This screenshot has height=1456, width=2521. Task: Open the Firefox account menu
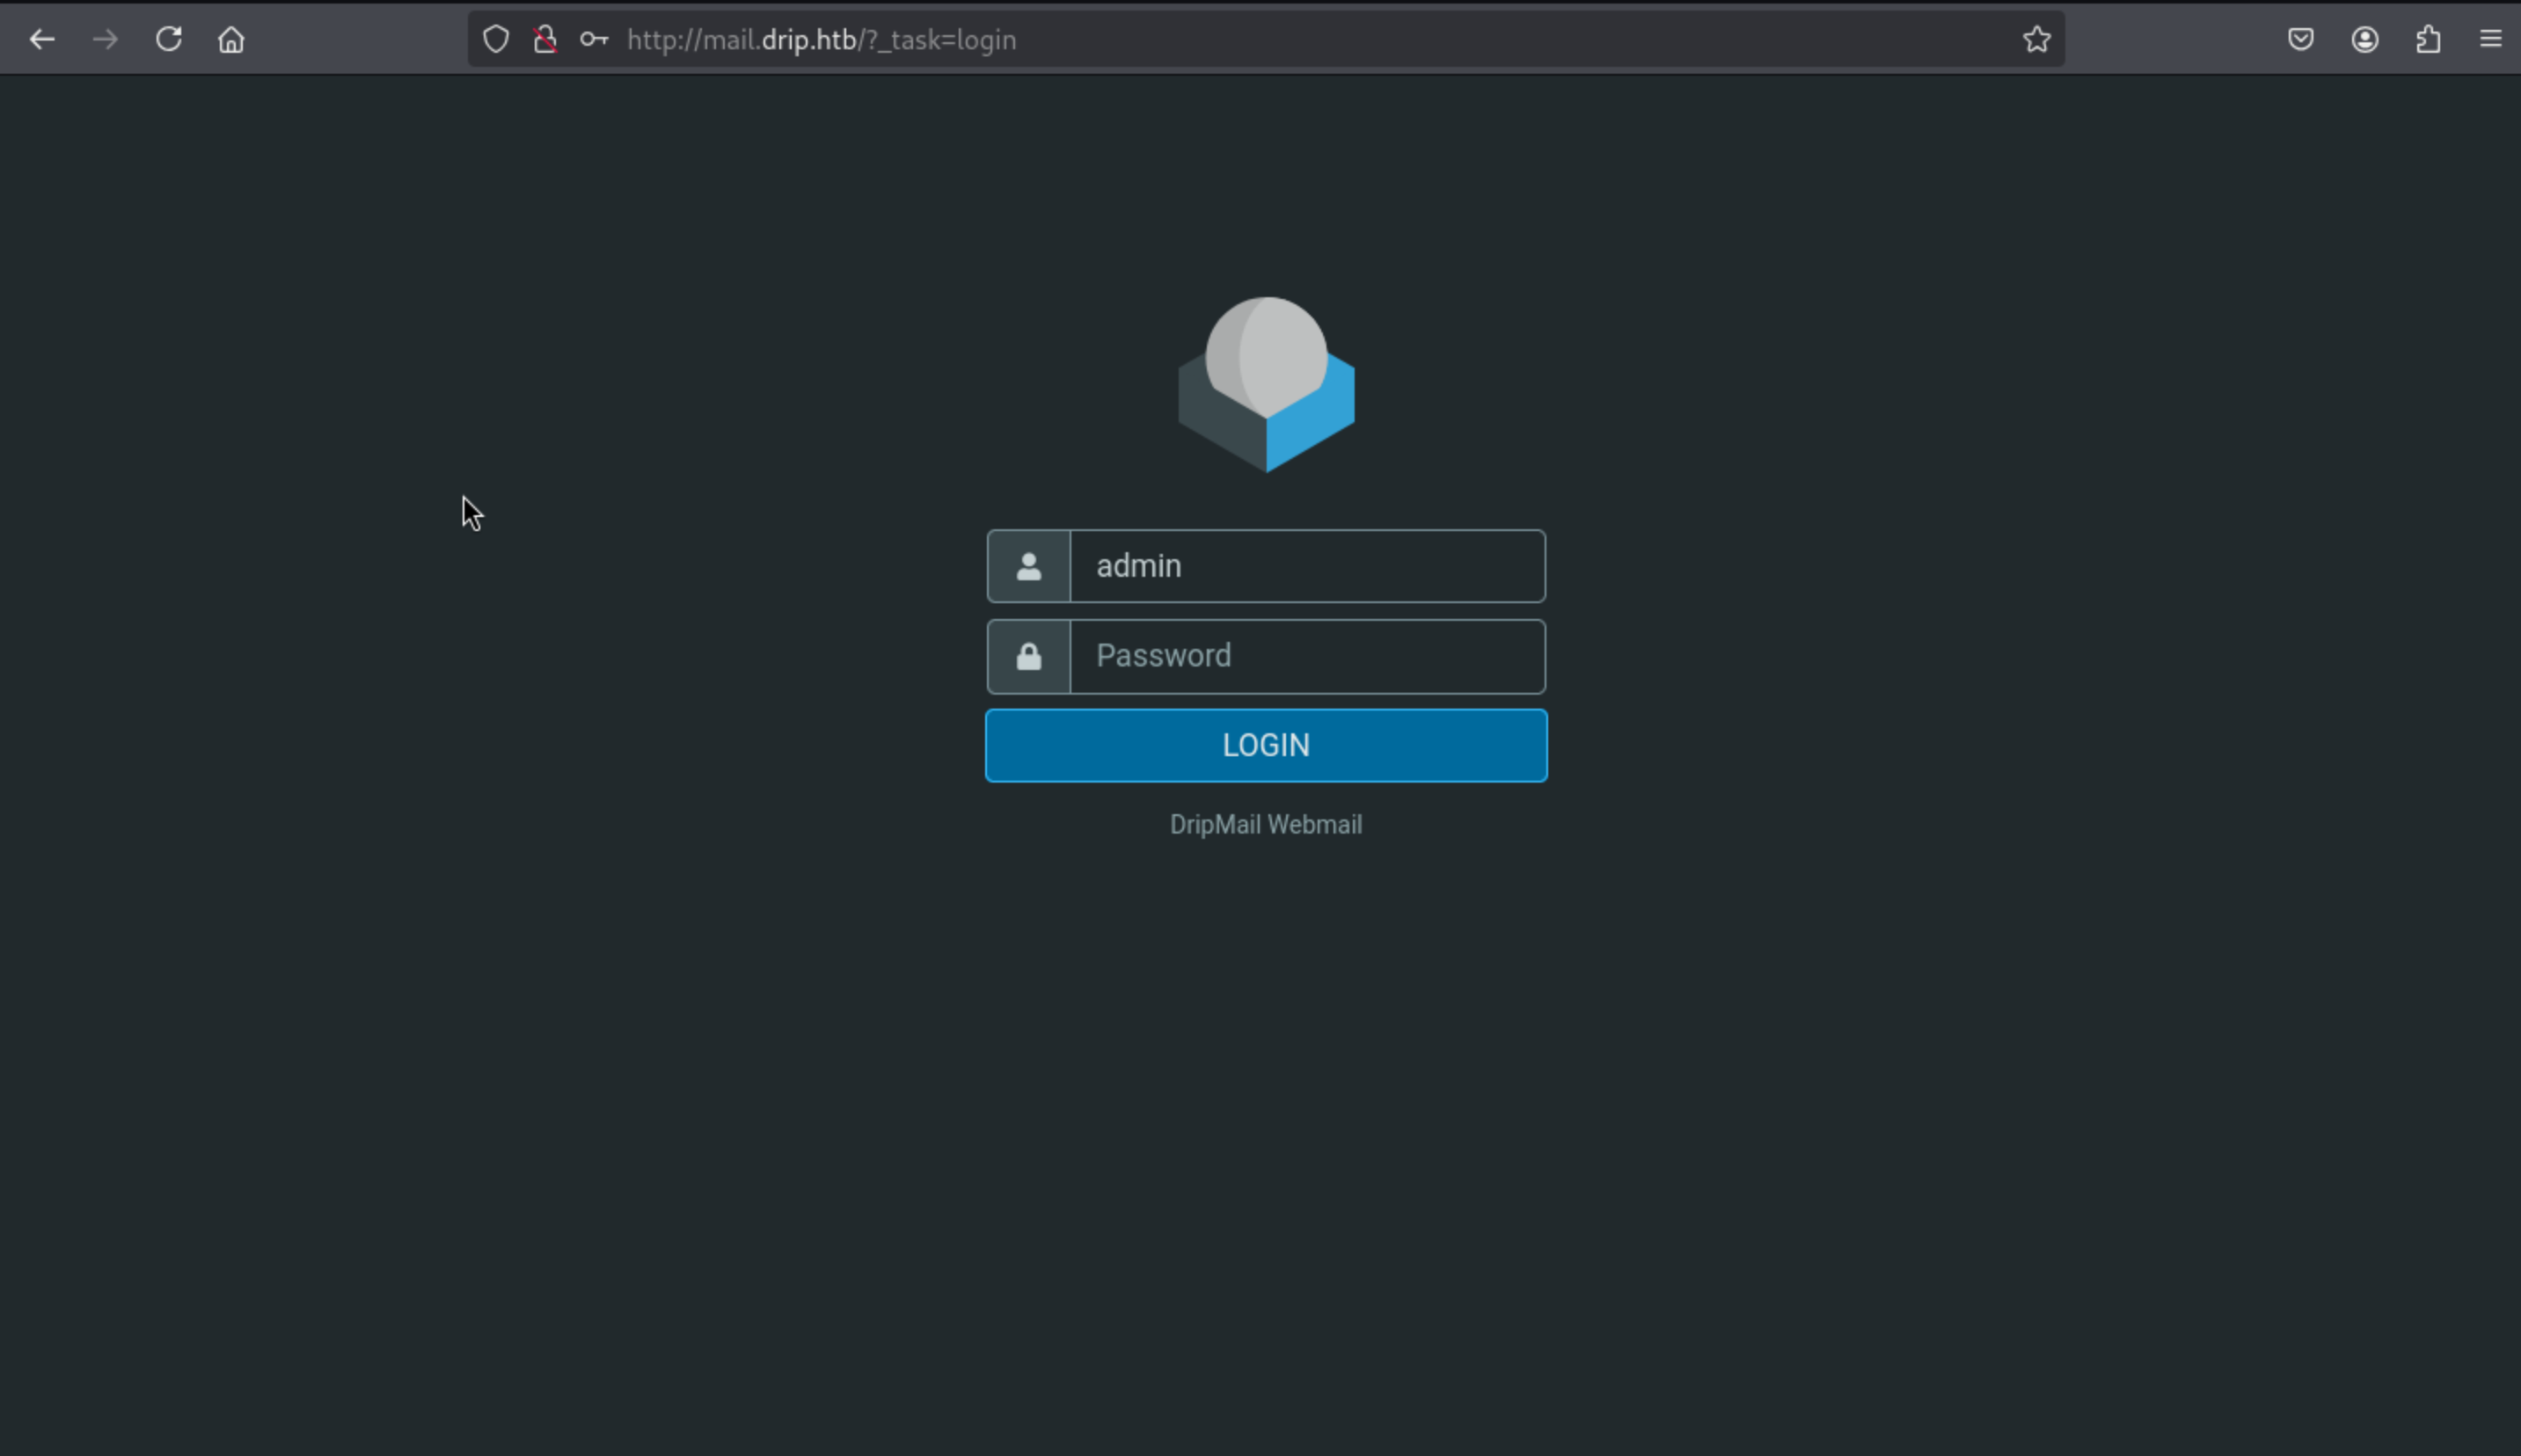coord(2365,40)
